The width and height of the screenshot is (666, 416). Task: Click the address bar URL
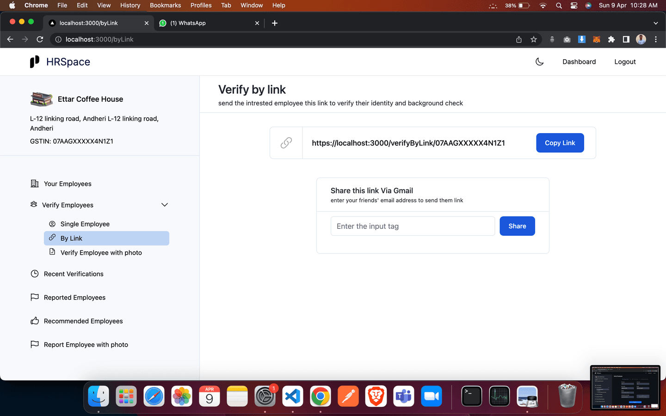click(99, 39)
